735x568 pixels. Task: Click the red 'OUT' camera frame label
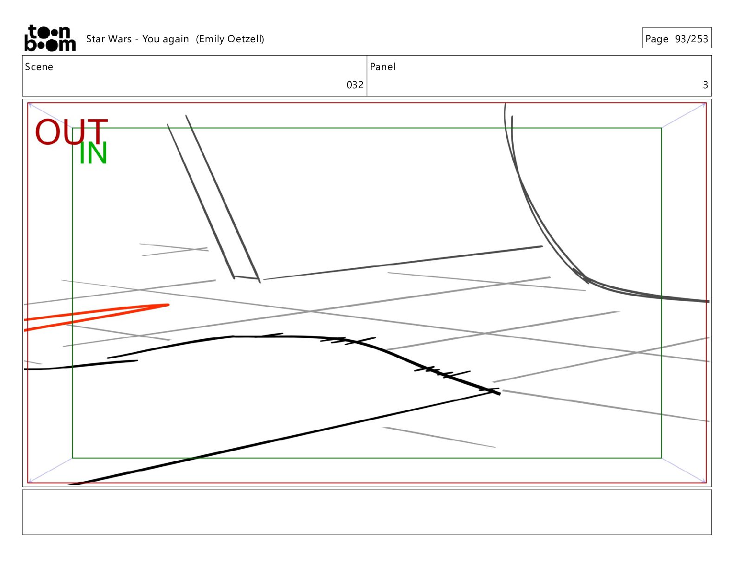point(71,131)
